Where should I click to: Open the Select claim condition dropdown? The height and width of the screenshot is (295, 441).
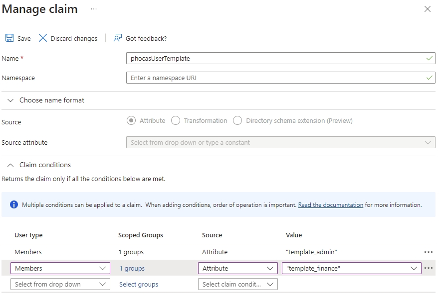237,284
